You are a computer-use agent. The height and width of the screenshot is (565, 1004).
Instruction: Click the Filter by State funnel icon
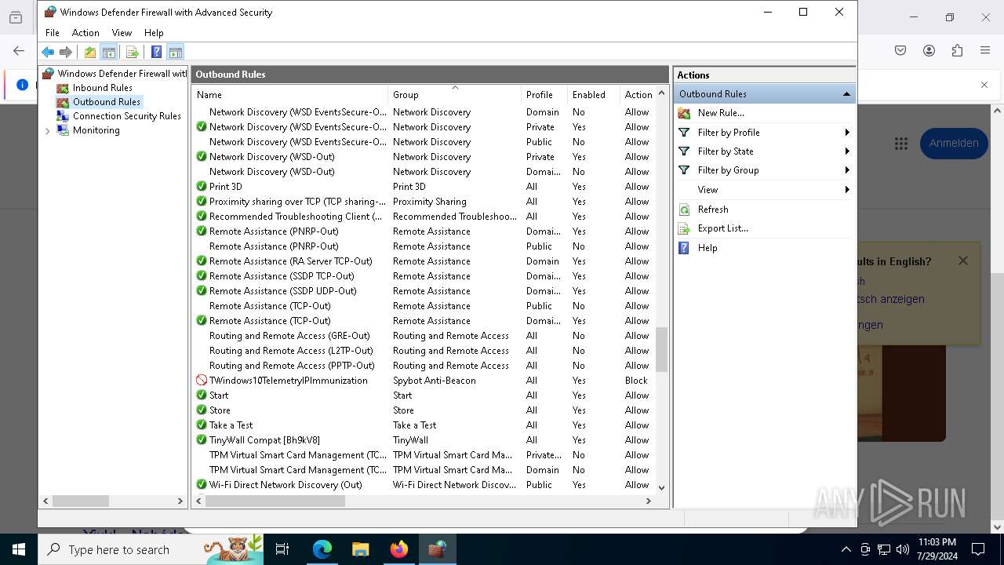[684, 151]
